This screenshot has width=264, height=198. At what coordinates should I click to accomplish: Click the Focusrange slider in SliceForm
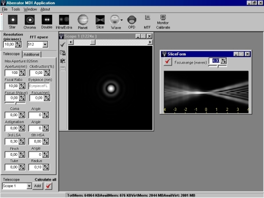point(218,66)
